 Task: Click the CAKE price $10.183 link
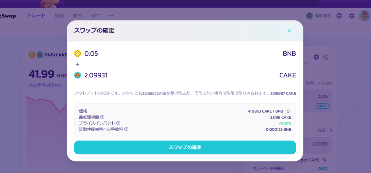click(318, 16)
